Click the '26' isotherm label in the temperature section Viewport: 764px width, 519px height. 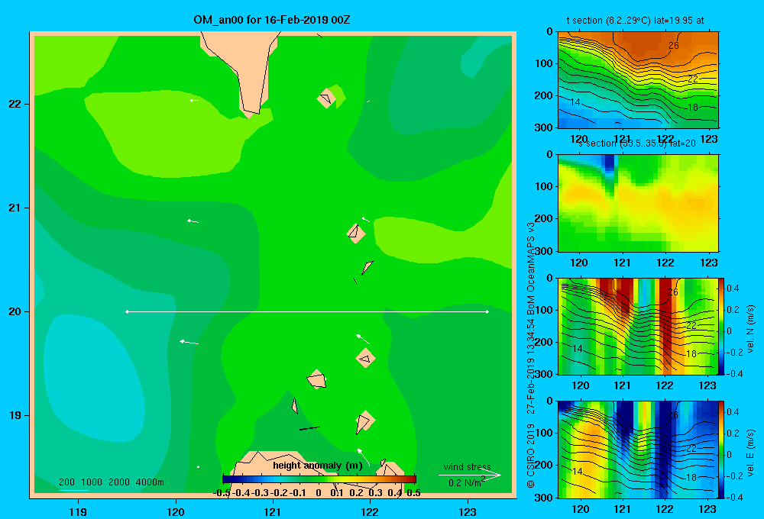673,46
